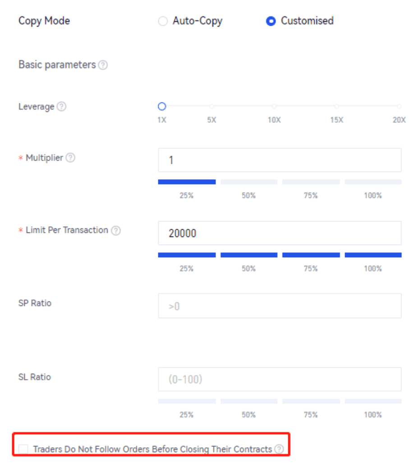Click help icon next to Traders checkbox

click(279, 450)
